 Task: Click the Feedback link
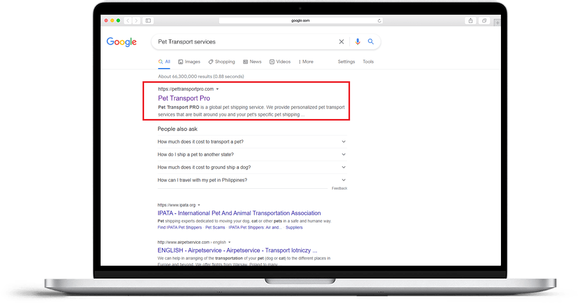tap(340, 188)
